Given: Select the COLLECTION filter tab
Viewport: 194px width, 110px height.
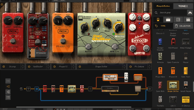Looking at the screenshot, I should (183, 26).
